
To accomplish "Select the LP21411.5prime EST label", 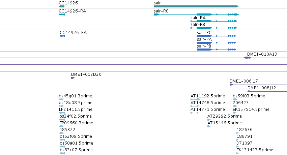I will [x=76, y=110].
